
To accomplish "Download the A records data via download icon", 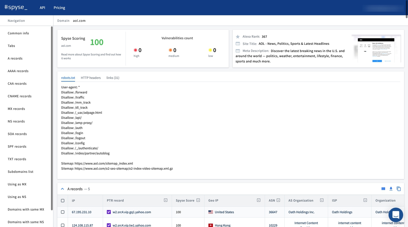I will (x=391, y=189).
